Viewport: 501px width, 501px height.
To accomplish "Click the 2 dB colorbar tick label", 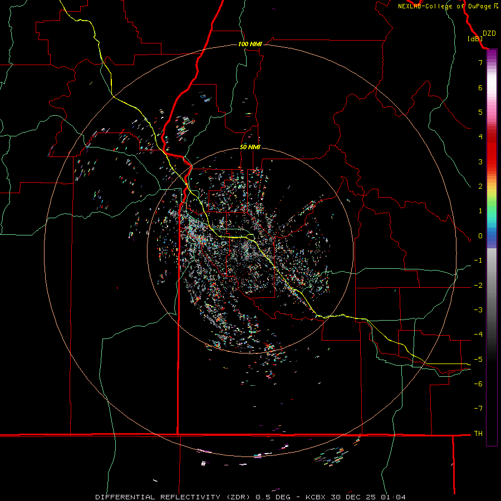I will [x=480, y=186].
